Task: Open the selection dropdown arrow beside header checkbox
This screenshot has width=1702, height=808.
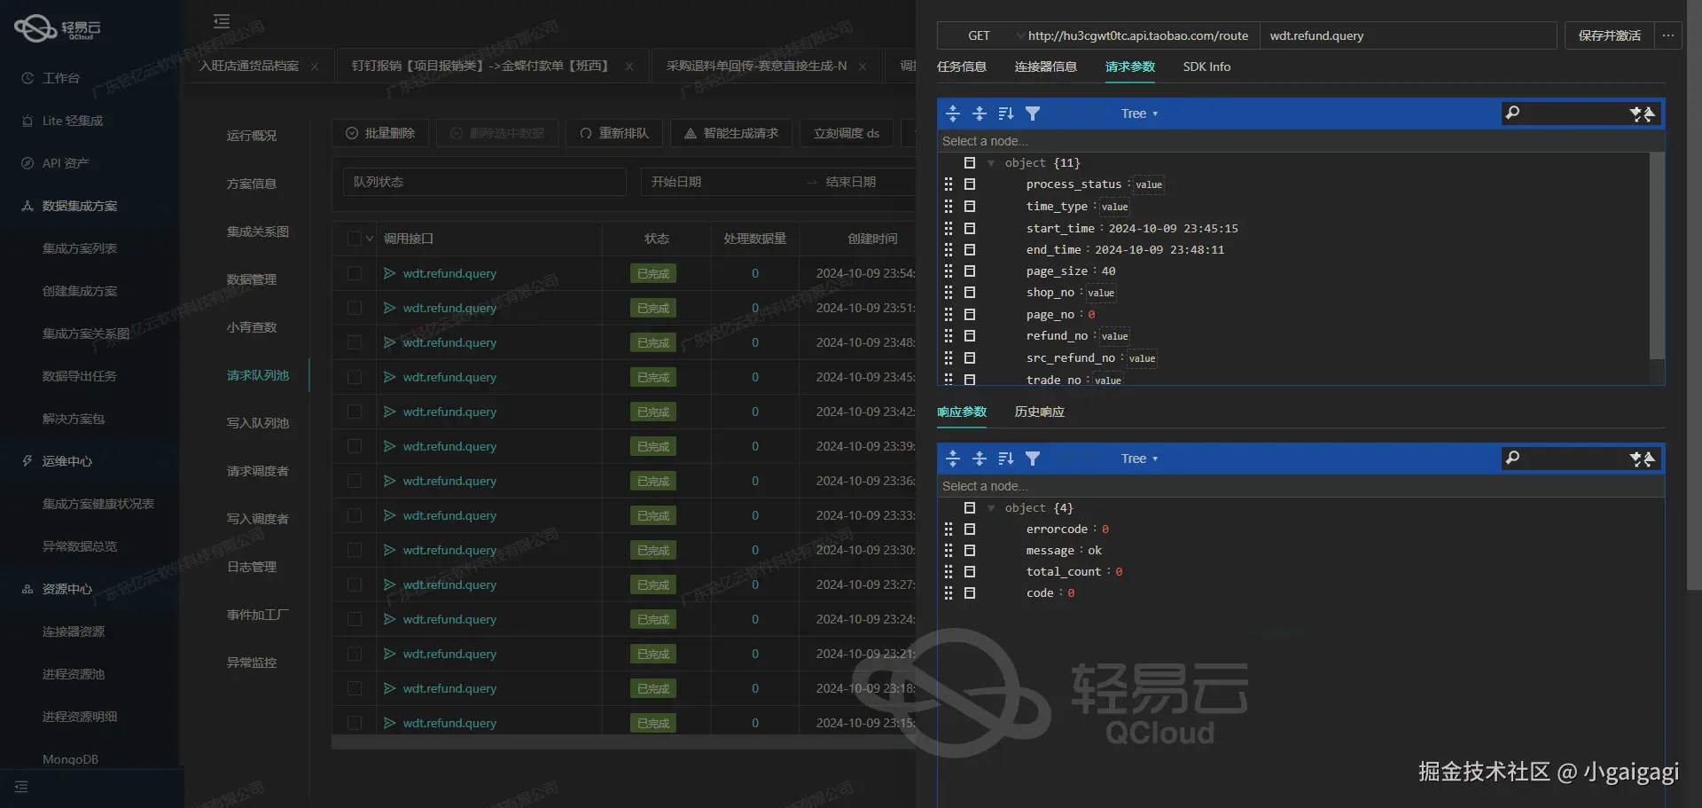Action: pyautogui.click(x=370, y=239)
